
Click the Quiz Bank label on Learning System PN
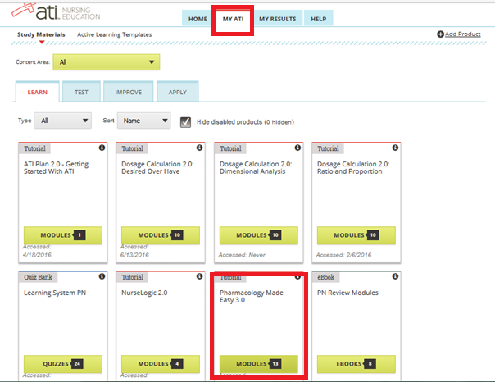[x=39, y=277]
